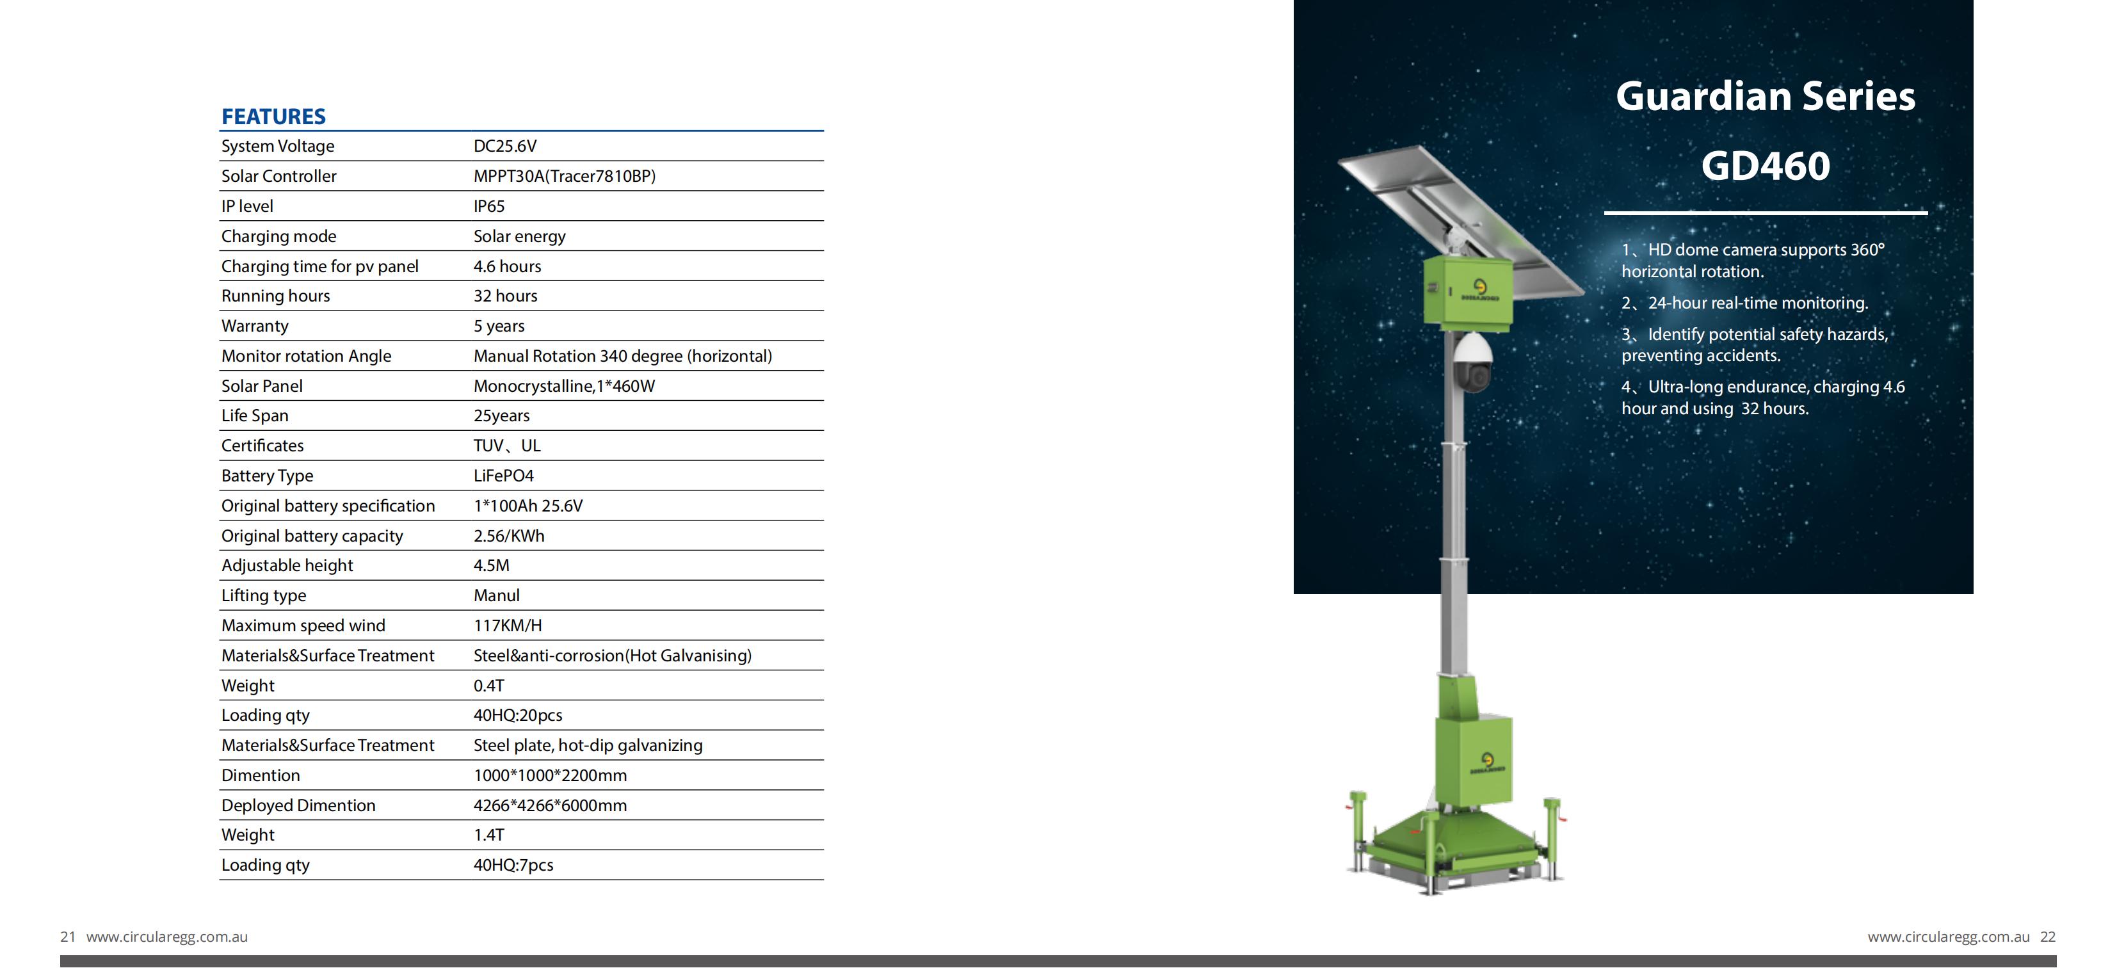Click the 'TUV、UL' certificates value
Viewport: 2117px width, 968px height.
[x=507, y=446]
